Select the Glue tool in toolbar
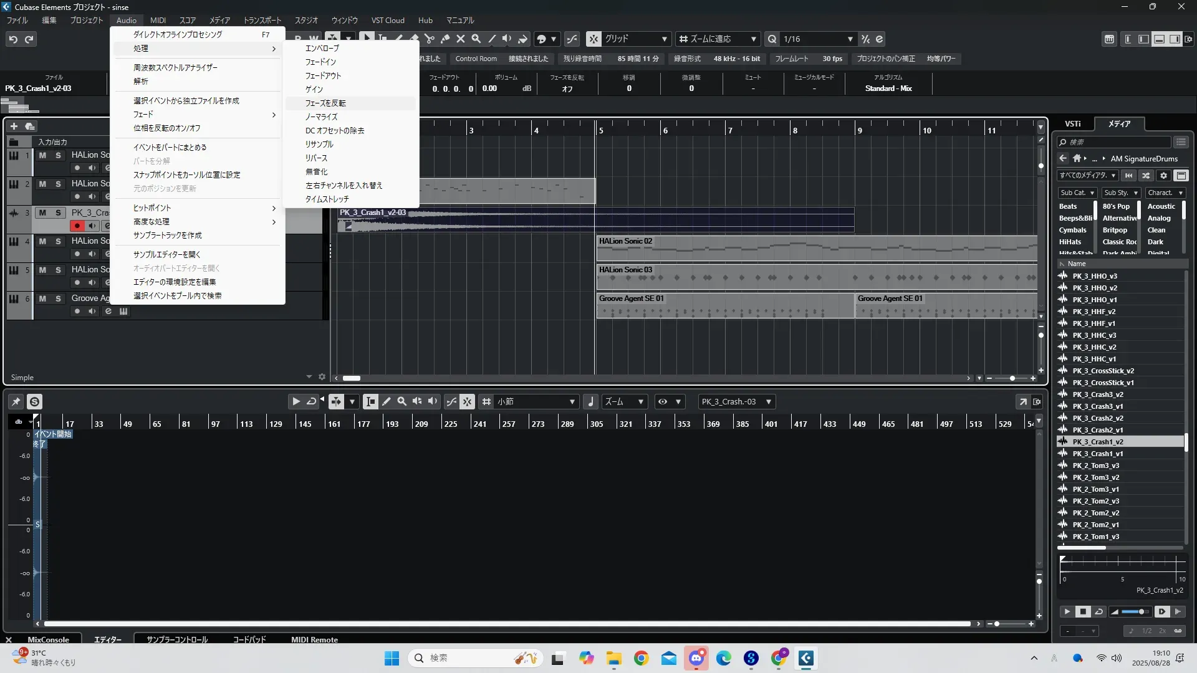Viewport: 1197px width, 673px height. (x=445, y=39)
